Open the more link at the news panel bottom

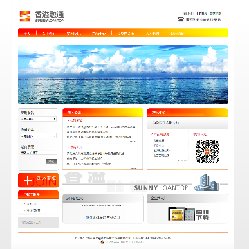(133, 169)
